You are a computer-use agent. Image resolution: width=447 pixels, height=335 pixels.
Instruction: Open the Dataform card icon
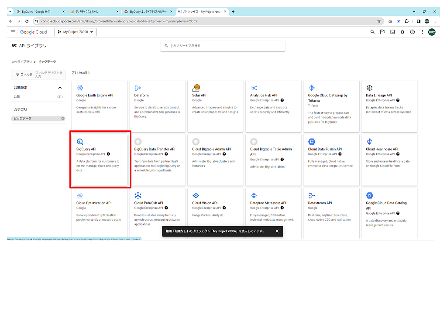[138, 88]
